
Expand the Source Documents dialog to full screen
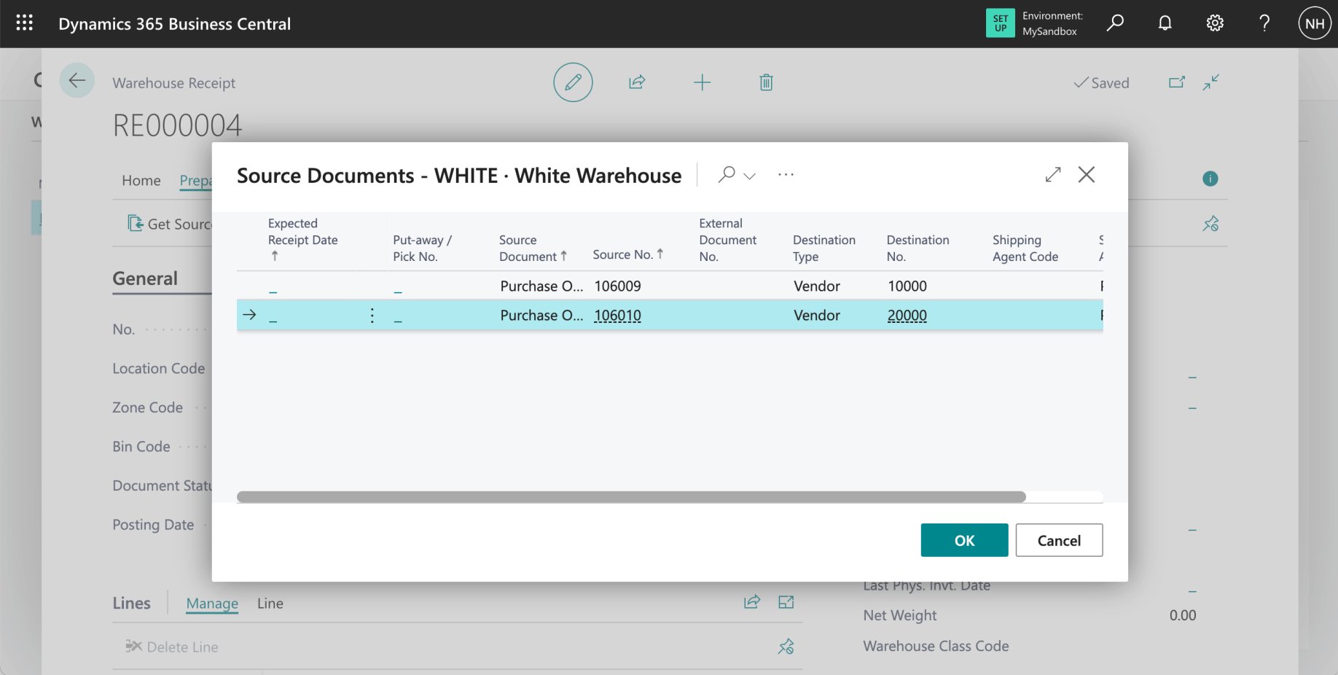[x=1052, y=174]
